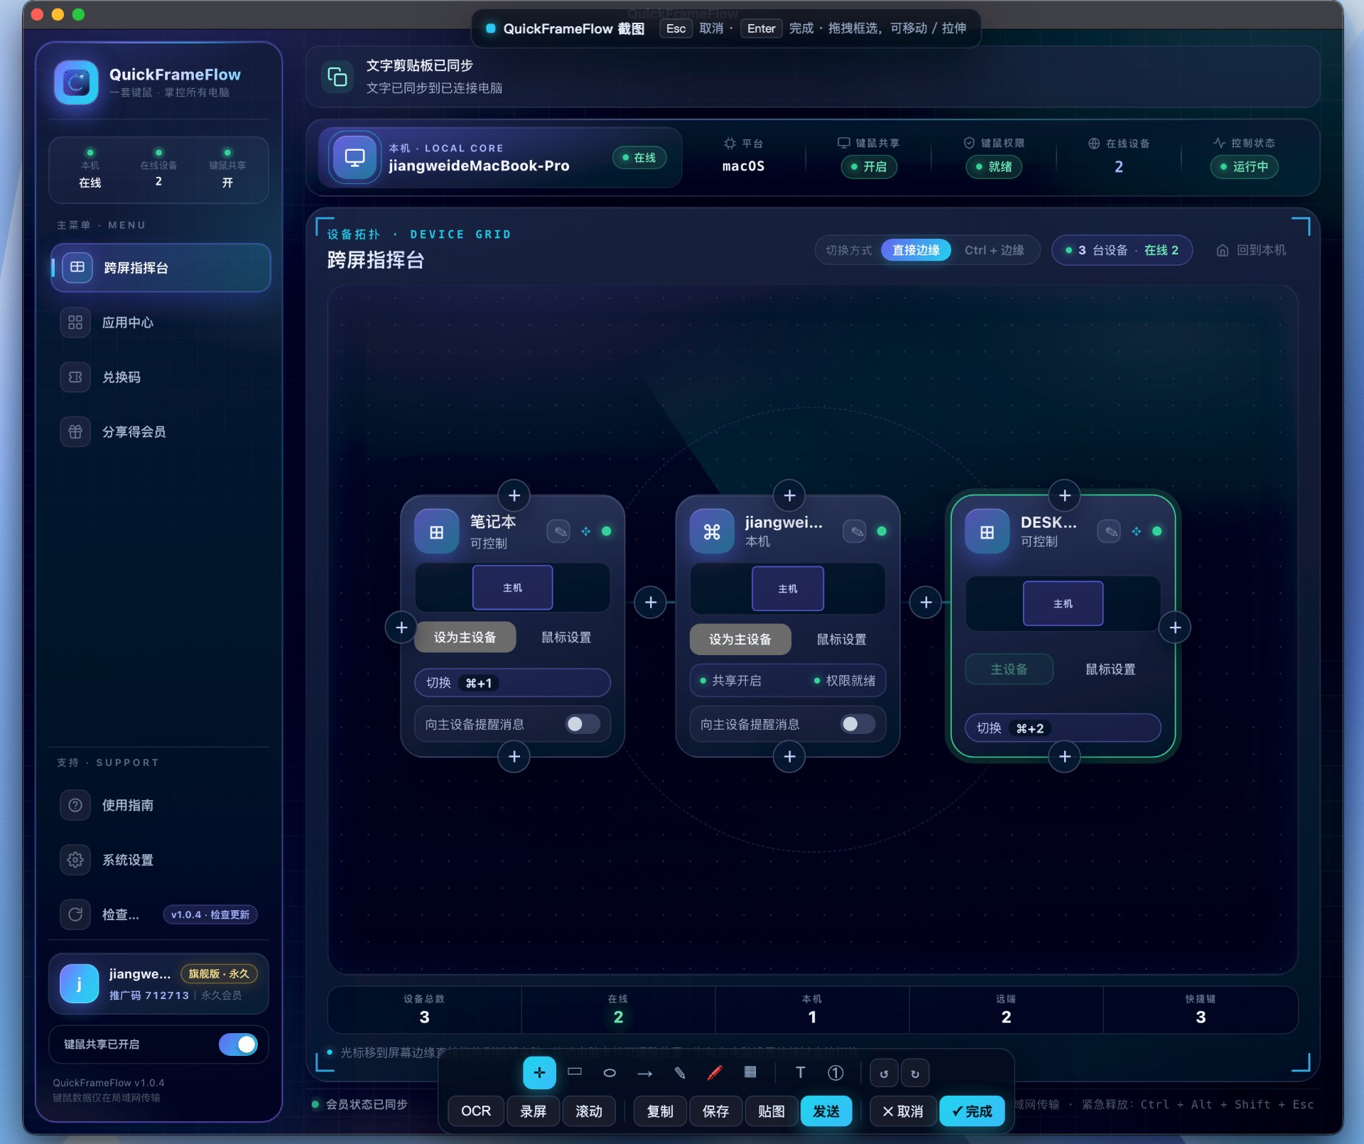Toggle 键鼠共享已开启 switch in sidebar
This screenshot has height=1144, width=1364.
click(238, 1045)
